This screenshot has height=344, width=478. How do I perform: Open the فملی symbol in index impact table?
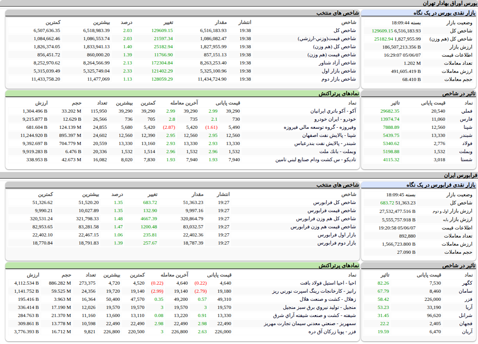point(467,111)
